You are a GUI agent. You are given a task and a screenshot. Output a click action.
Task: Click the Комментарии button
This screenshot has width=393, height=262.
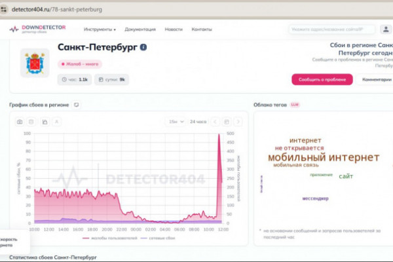point(376,79)
